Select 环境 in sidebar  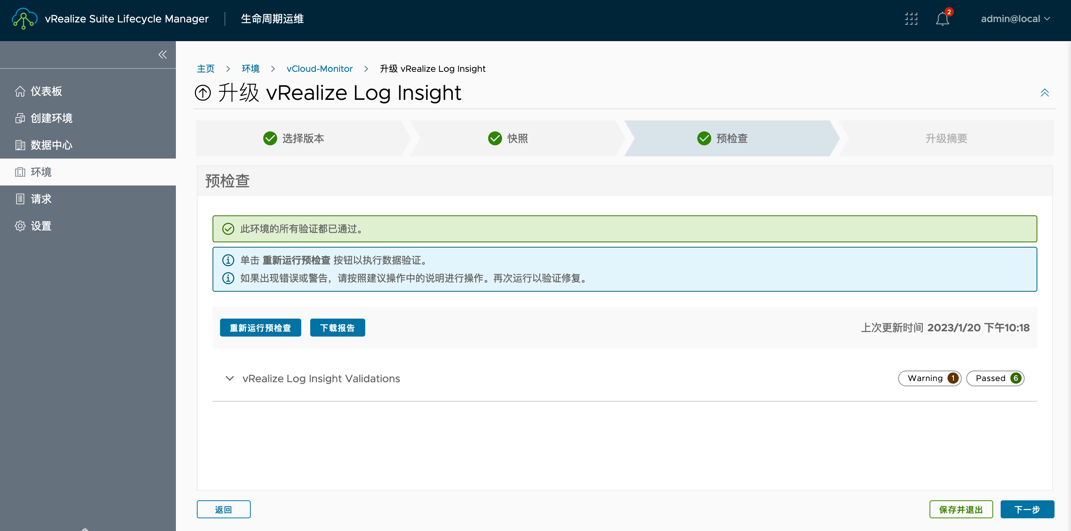tap(88, 172)
